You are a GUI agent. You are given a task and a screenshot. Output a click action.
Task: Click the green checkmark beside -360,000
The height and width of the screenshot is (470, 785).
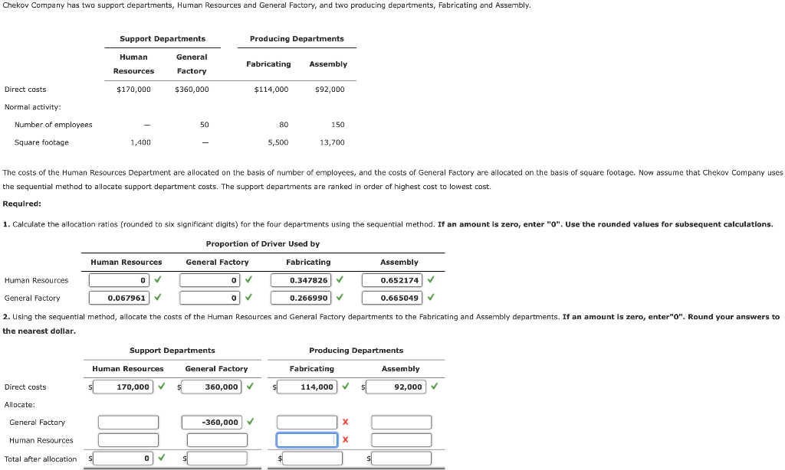point(248,422)
